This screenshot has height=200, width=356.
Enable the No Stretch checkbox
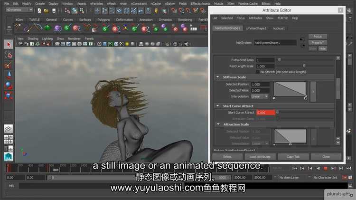pyautogui.click(x=257, y=72)
